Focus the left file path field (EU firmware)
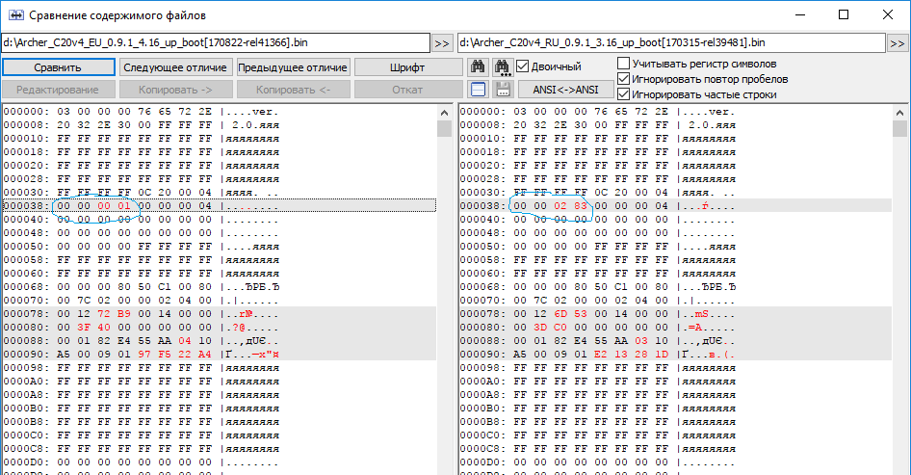The height and width of the screenshot is (475, 911). pyautogui.click(x=216, y=43)
